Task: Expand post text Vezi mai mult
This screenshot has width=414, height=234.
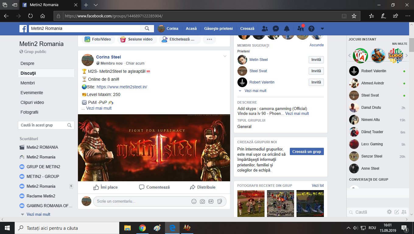Action: click(99, 108)
